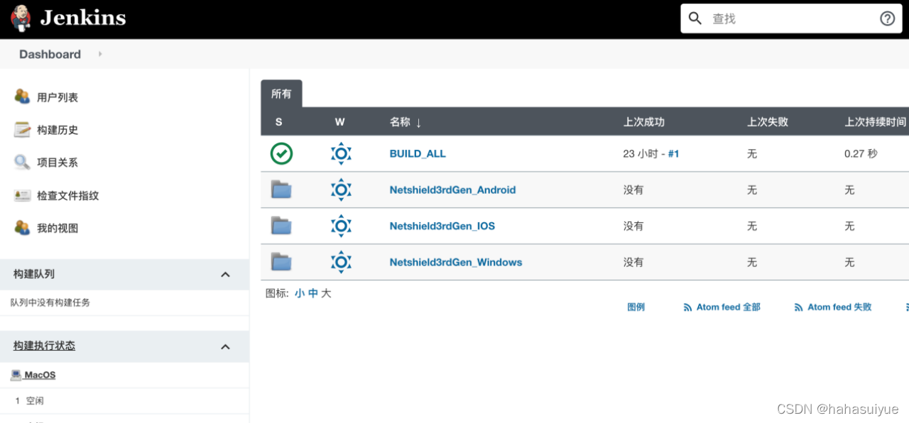
Task: Click the MacOS node computer icon
Action: coord(16,375)
